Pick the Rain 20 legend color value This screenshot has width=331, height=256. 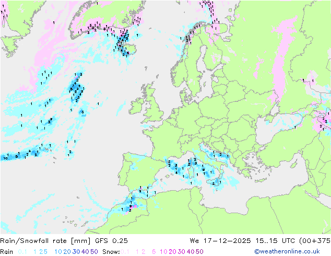pyautogui.click(x=67, y=252)
